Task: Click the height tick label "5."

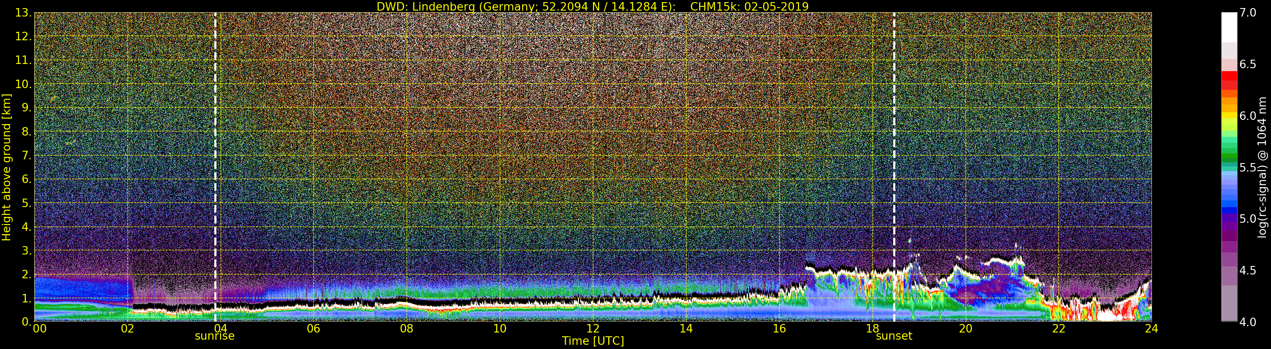Action: click(27, 203)
